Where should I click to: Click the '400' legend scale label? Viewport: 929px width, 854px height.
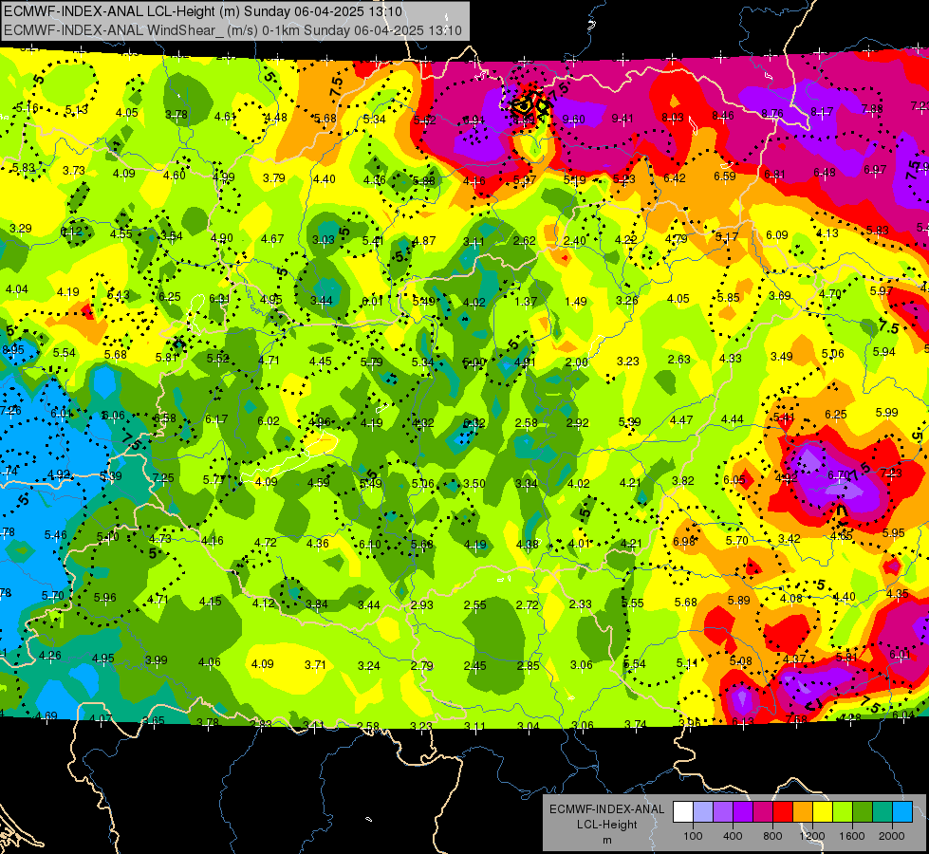[x=733, y=836]
